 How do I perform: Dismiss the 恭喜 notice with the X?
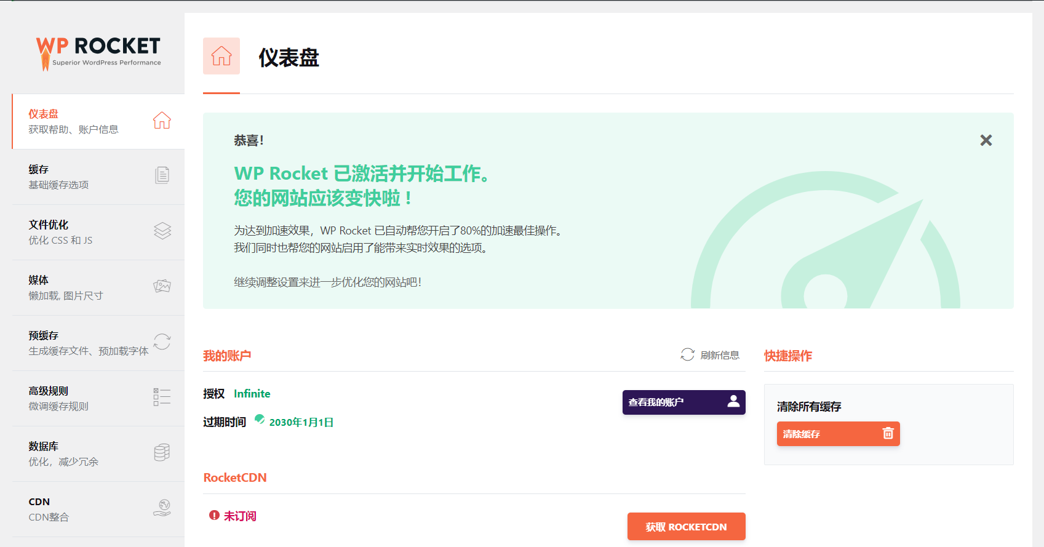click(986, 140)
